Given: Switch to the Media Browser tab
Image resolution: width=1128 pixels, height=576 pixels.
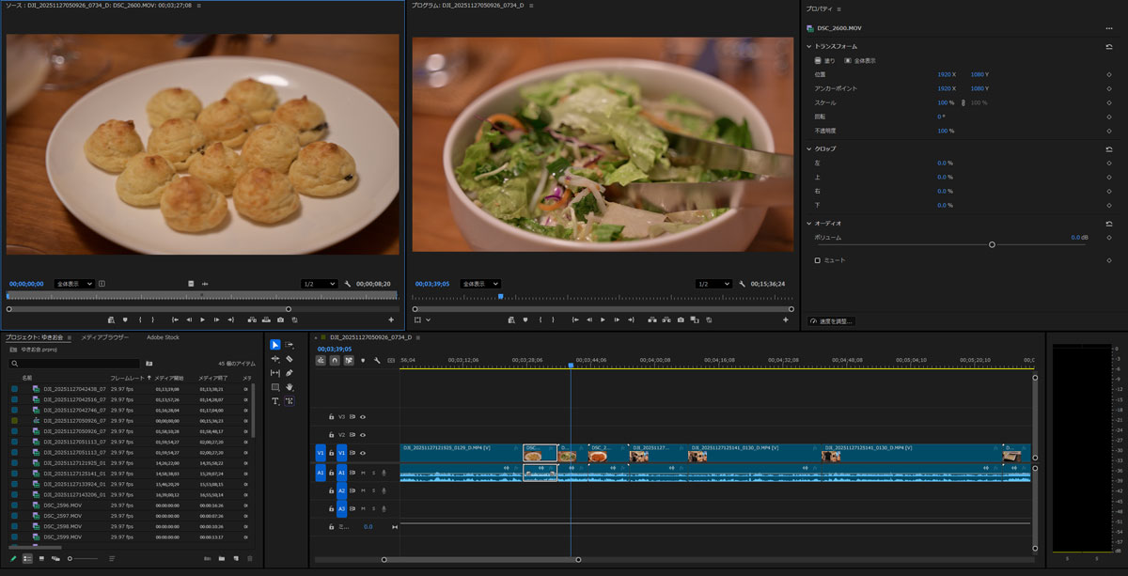Looking at the screenshot, I should point(104,337).
